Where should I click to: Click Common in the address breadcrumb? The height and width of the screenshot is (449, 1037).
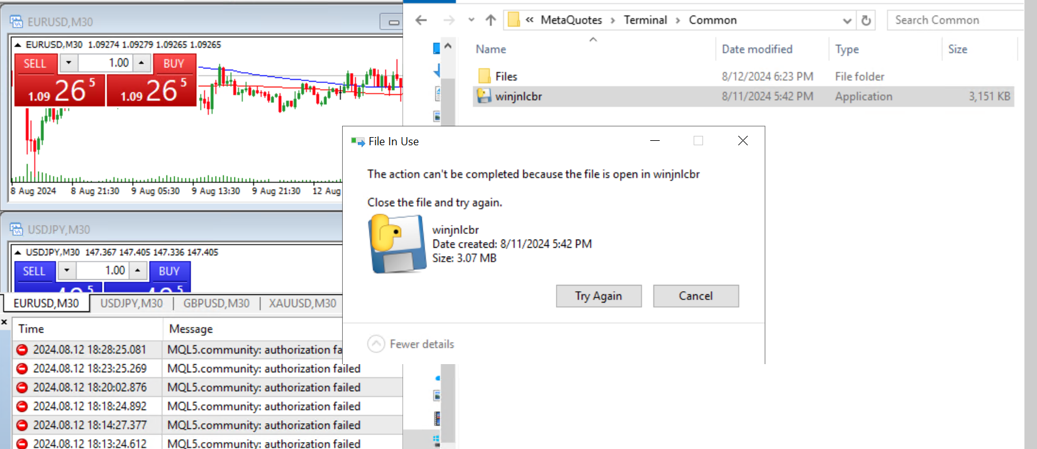coord(713,20)
